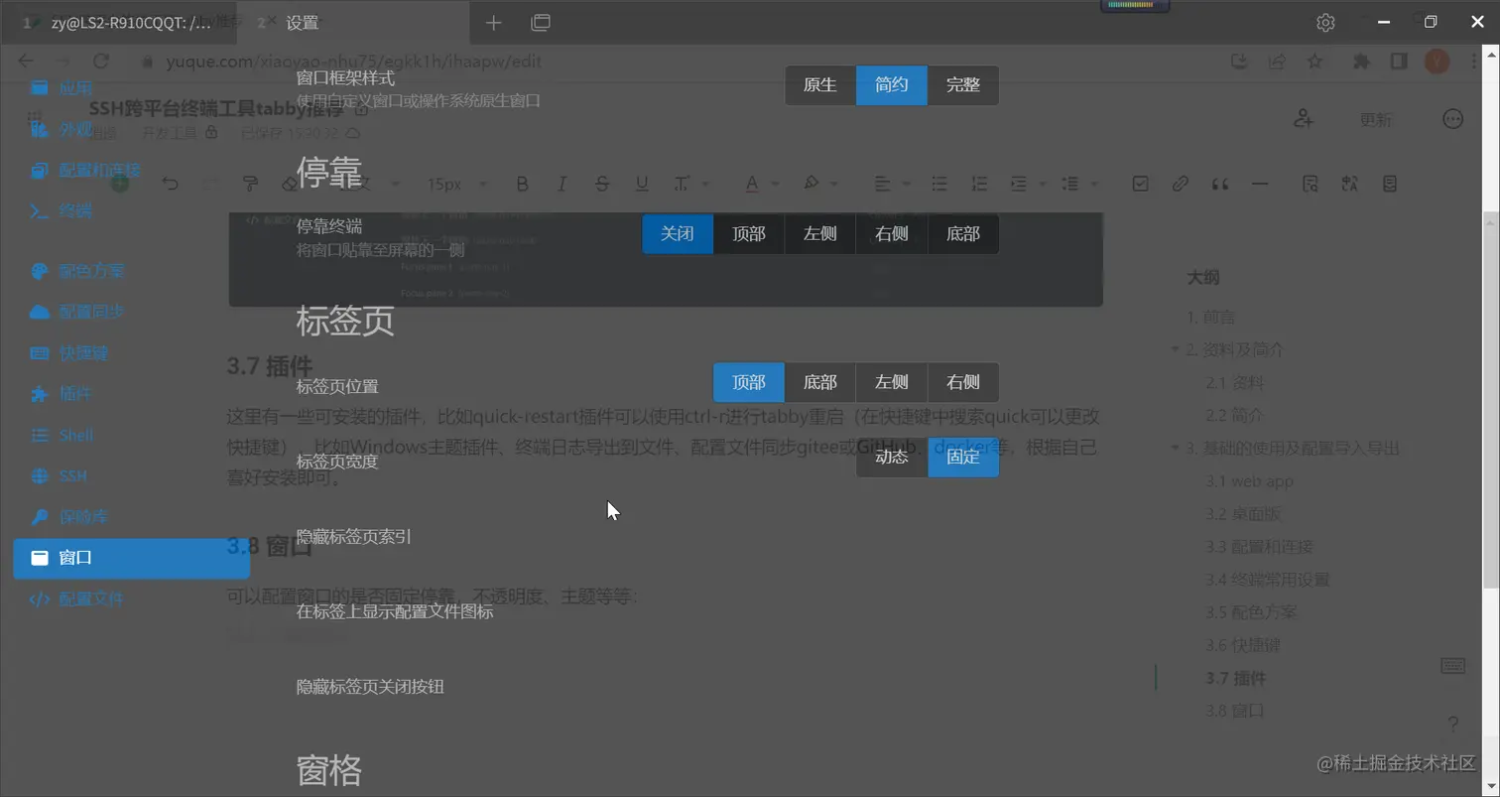Click the add-collaborator person icon in Yuque

pos(1304,119)
